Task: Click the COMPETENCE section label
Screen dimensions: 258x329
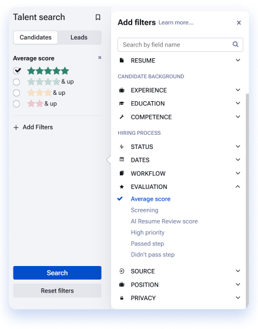Action: click(151, 117)
